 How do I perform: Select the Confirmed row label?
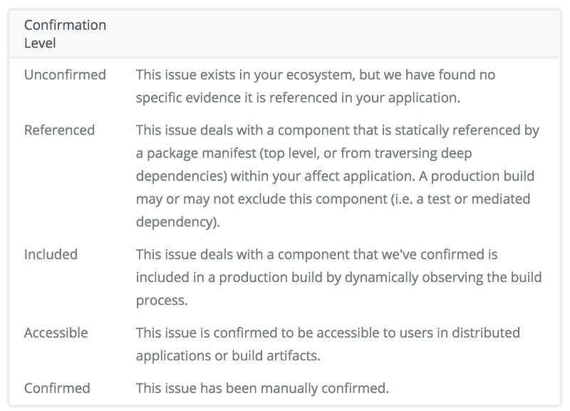[x=57, y=388]
